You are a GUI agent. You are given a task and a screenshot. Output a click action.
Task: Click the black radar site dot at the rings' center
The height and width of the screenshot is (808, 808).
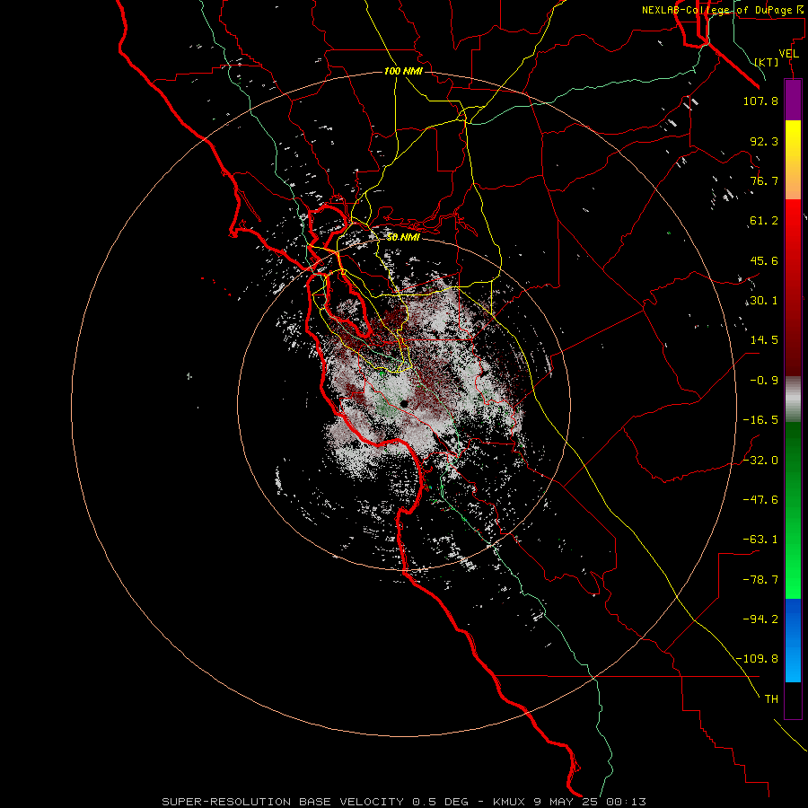(x=404, y=403)
